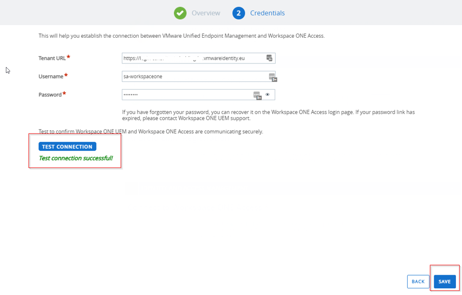This screenshot has width=462, height=295.
Task: Open the password manager icon in the Password field
Action: coord(256,95)
